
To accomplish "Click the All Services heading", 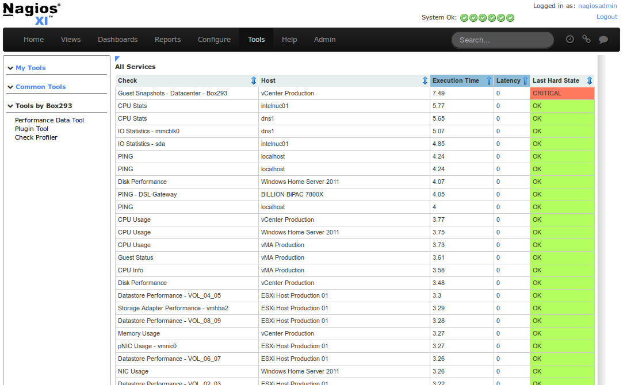I will pyautogui.click(x=135, y=67).
